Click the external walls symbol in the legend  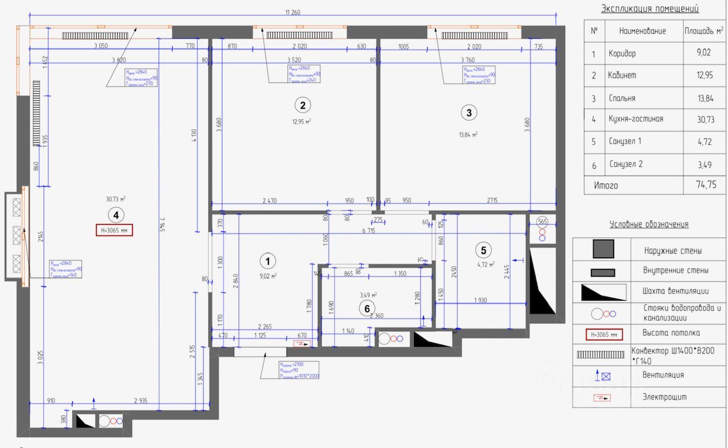[x=603, y=249]
